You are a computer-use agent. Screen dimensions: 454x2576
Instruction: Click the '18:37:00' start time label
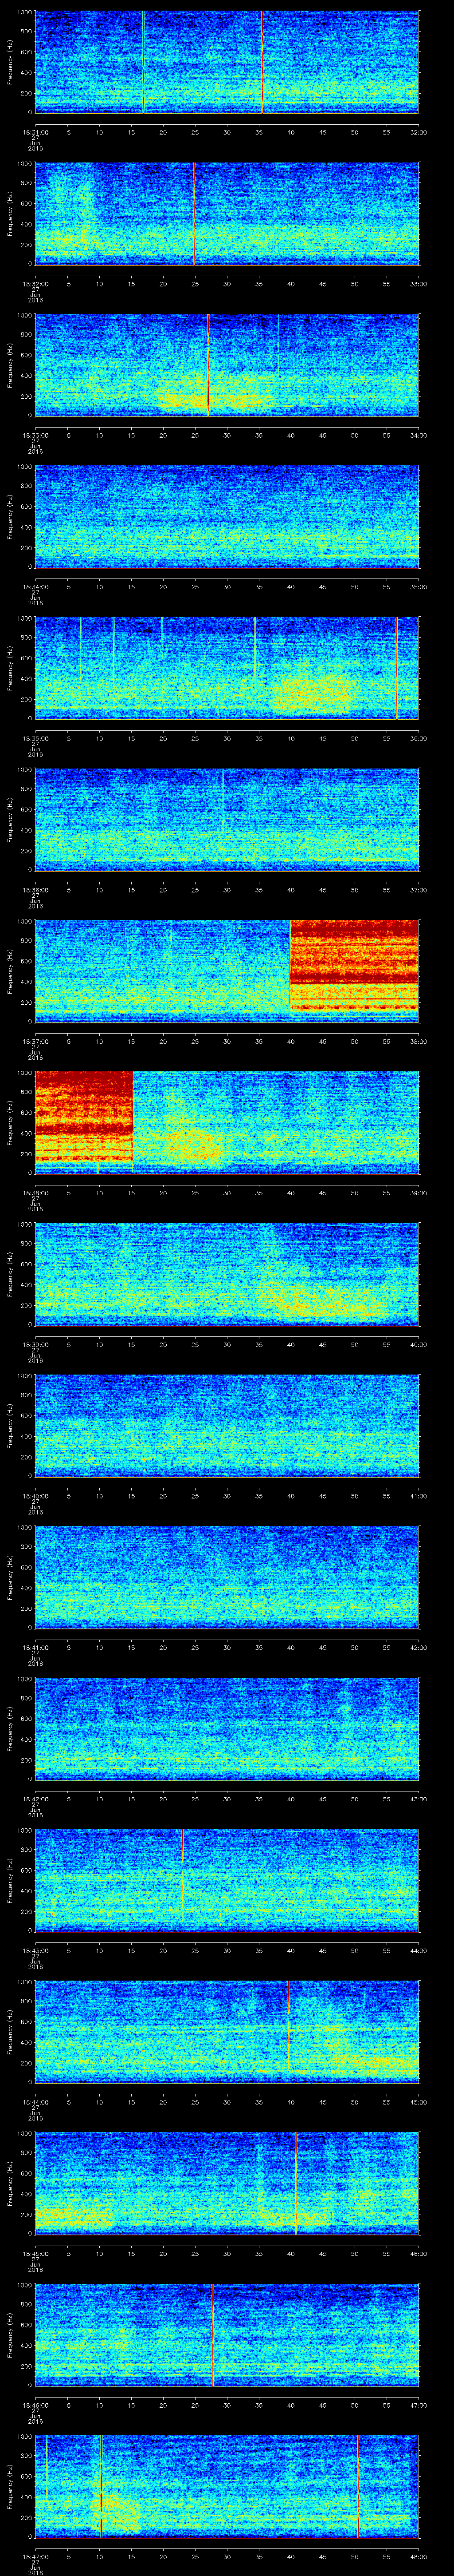point(35,1041)
